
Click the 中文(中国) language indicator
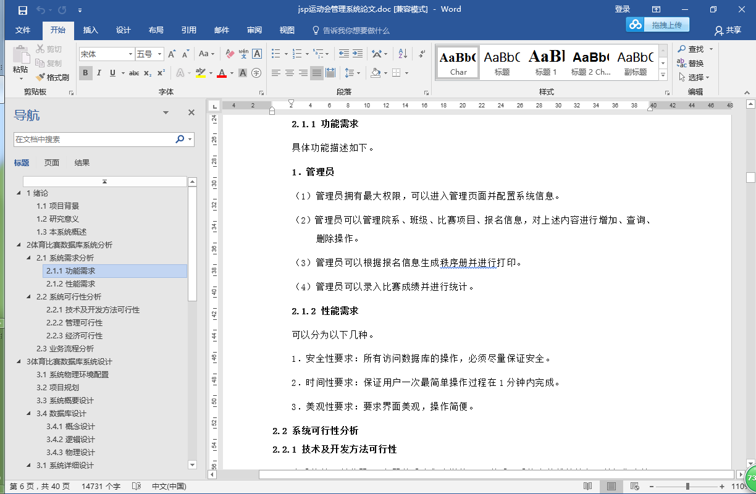(169, 487)
